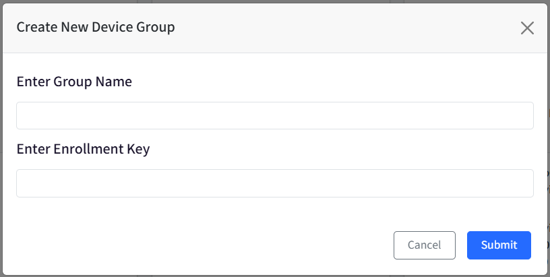
Task: Place cursor in the second input box
Action: [275, 183]
